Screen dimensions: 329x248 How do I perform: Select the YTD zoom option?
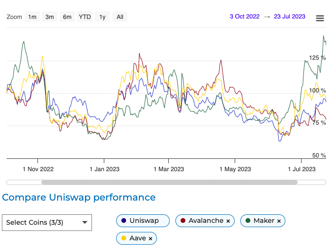coord(85,17)
